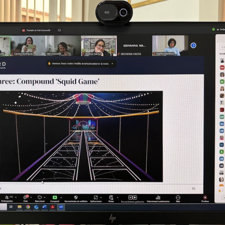Open the Aplicaciones icon

pos(96,198)
